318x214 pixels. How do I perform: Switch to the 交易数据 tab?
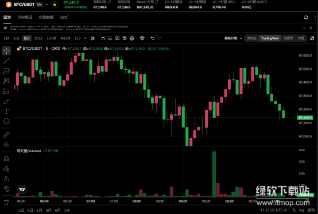[x=46, y=17]
